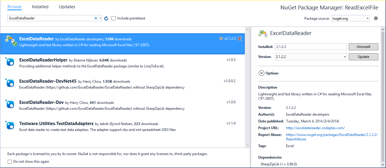Click the ExcelDataReader-DevNet45 package icon
Viewport: 386px width, 168px height.
click(x=10, y=83)
